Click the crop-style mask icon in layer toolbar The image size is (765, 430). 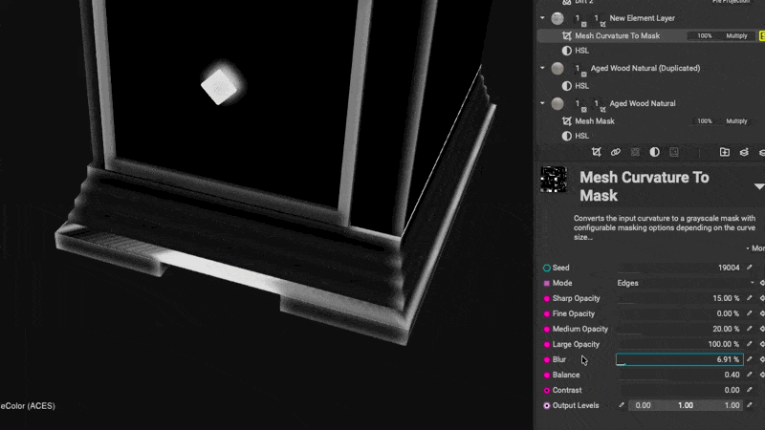tap(596, 152)
